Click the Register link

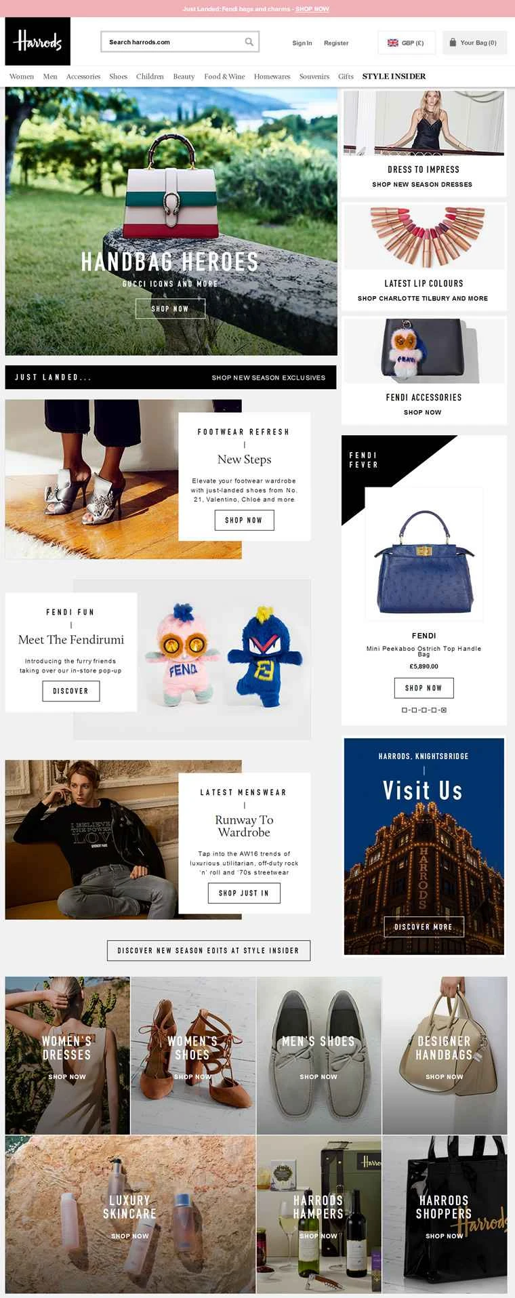[336, 43]
